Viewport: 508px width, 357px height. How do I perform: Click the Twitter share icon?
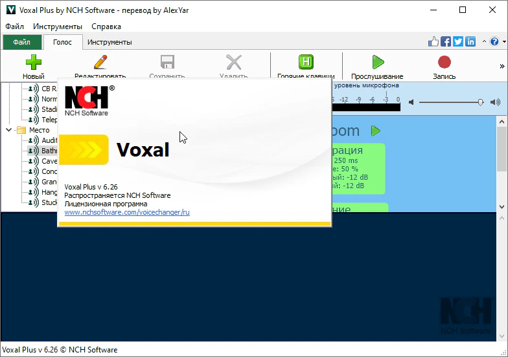click(458, 42)
